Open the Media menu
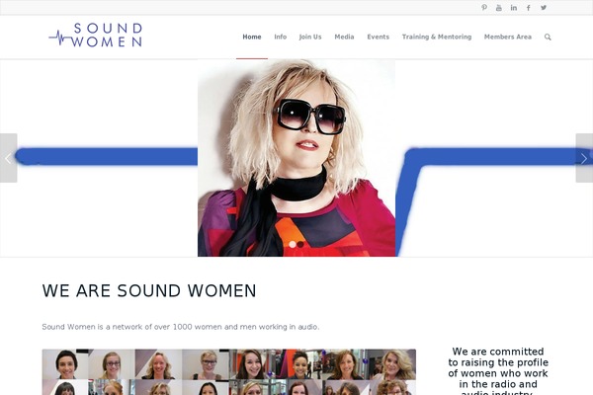Screen dimensions: 593x395 [x=344, y=37]
